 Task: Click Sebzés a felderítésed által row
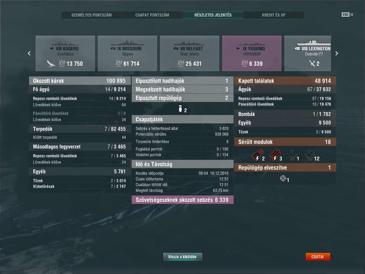tap(182, 128)
